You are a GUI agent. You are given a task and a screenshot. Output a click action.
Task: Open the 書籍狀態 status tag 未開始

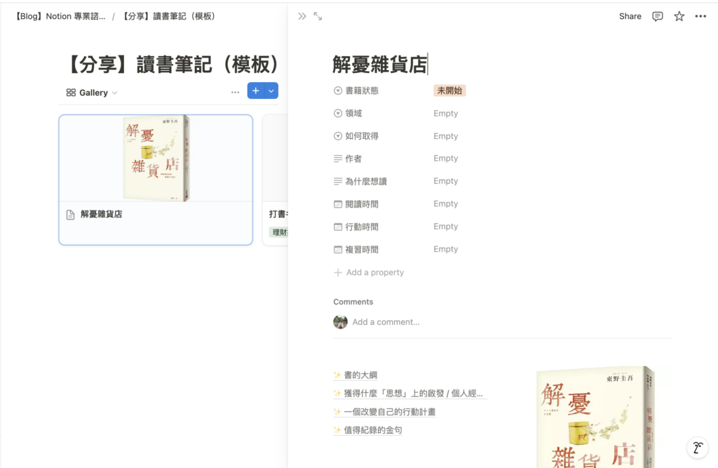pos(449,91)
